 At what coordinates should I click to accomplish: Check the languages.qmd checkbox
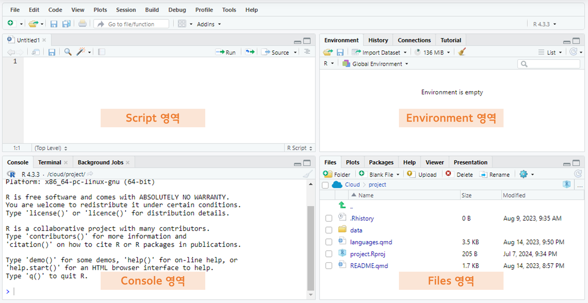pos(329,242)
